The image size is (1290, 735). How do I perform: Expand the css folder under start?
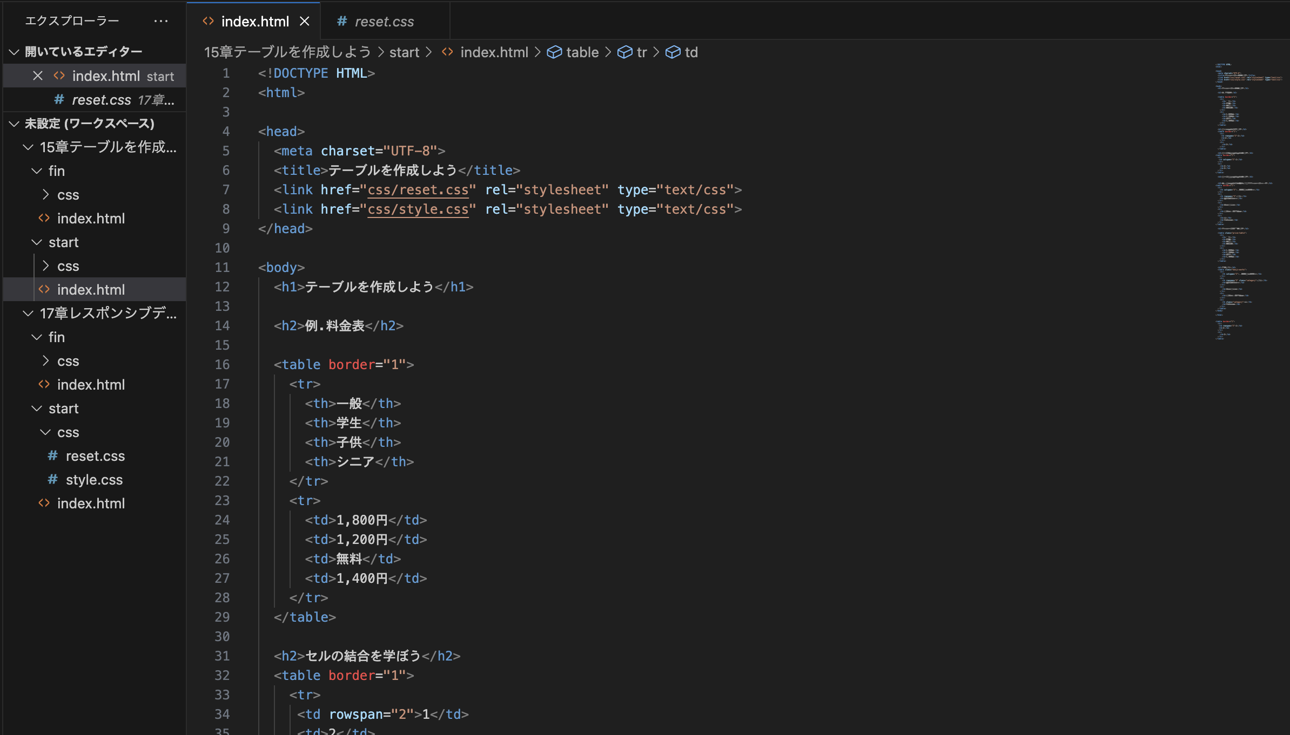pyautogui.click(x=46, y=266)
